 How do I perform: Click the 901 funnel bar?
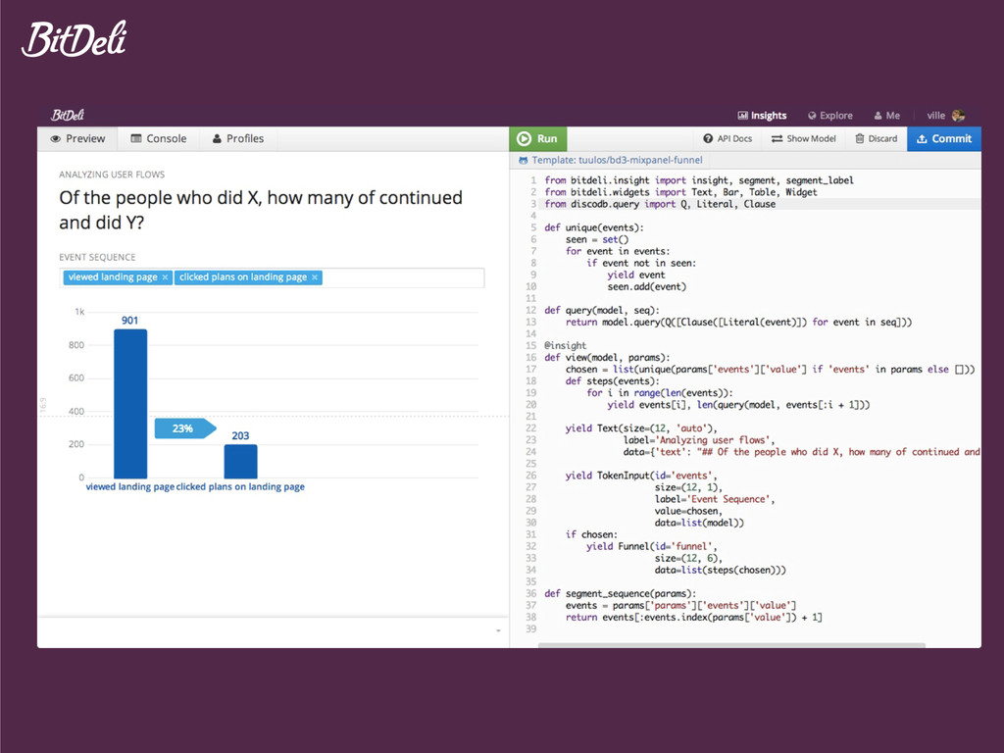130,403
